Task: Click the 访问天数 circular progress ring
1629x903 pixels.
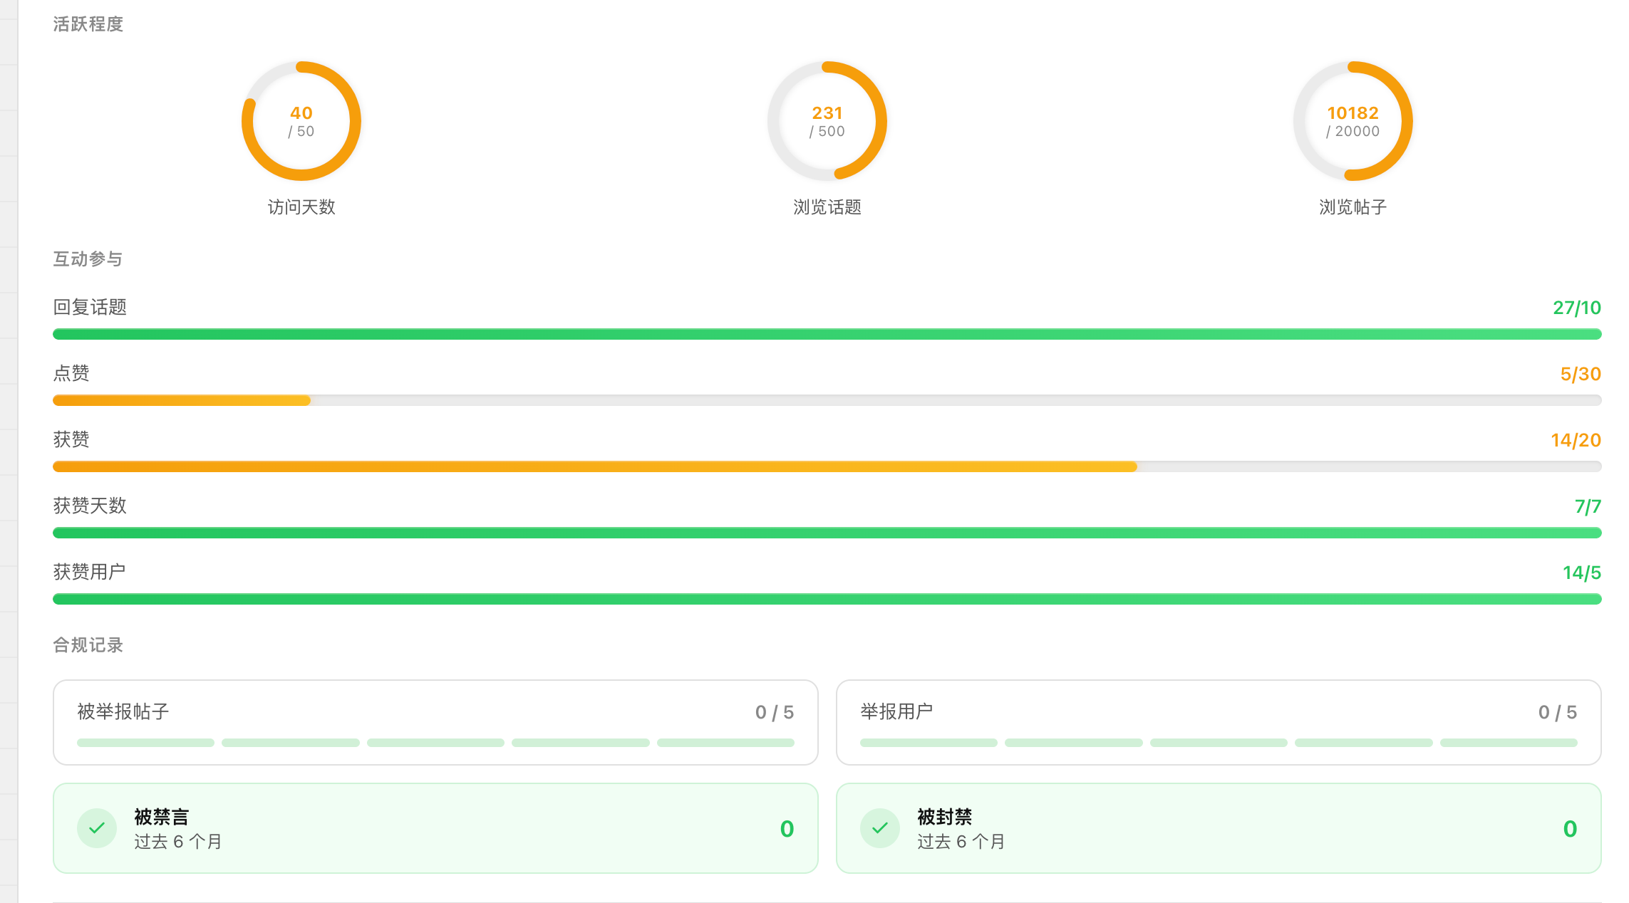Action: [301, 121]
